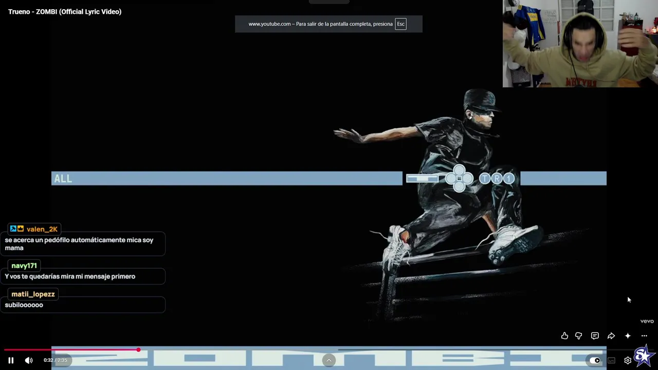Click the sparkle Ask icon
This screenshot has width=658, height=370.
click(x=628, y=336)
